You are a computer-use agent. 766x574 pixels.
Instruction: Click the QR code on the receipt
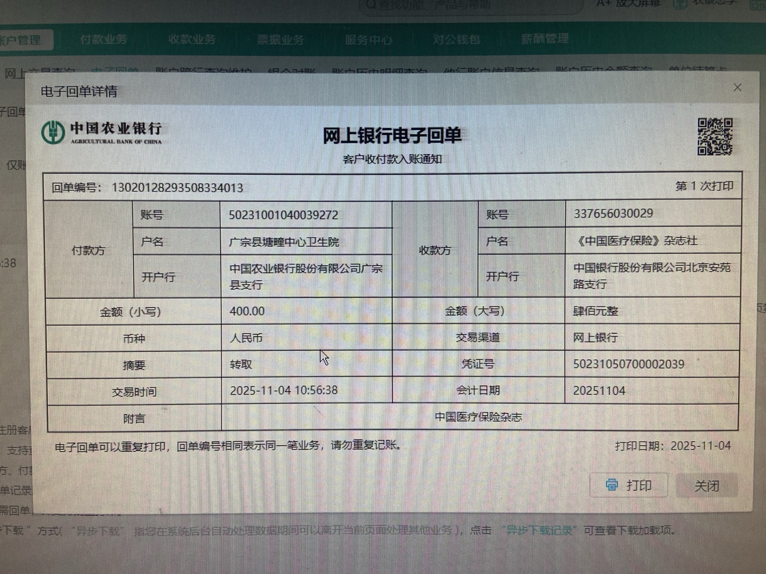(x=715, y=136)
